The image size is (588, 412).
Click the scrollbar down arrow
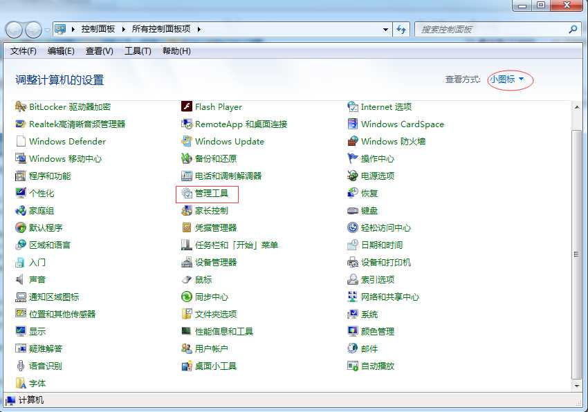(577, 385)
